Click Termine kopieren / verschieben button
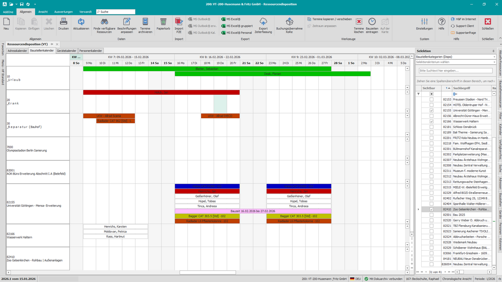The width and height of the screenshot is (502, 282). (x=329, y=19)
